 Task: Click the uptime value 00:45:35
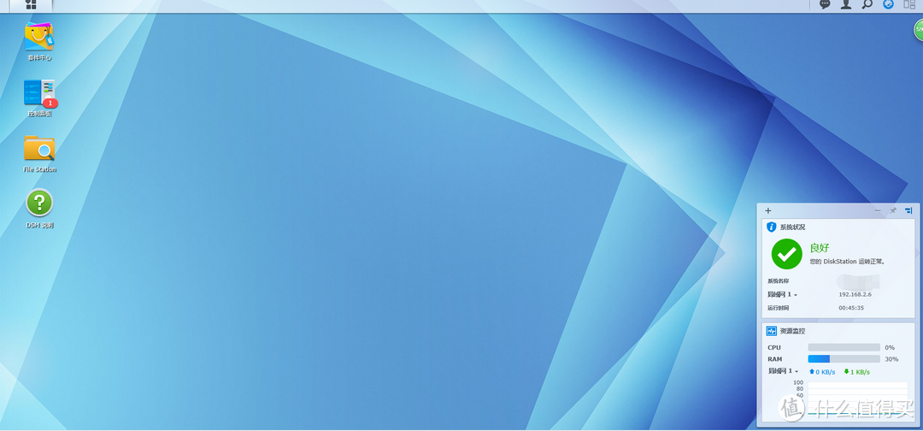pos(851,308)
